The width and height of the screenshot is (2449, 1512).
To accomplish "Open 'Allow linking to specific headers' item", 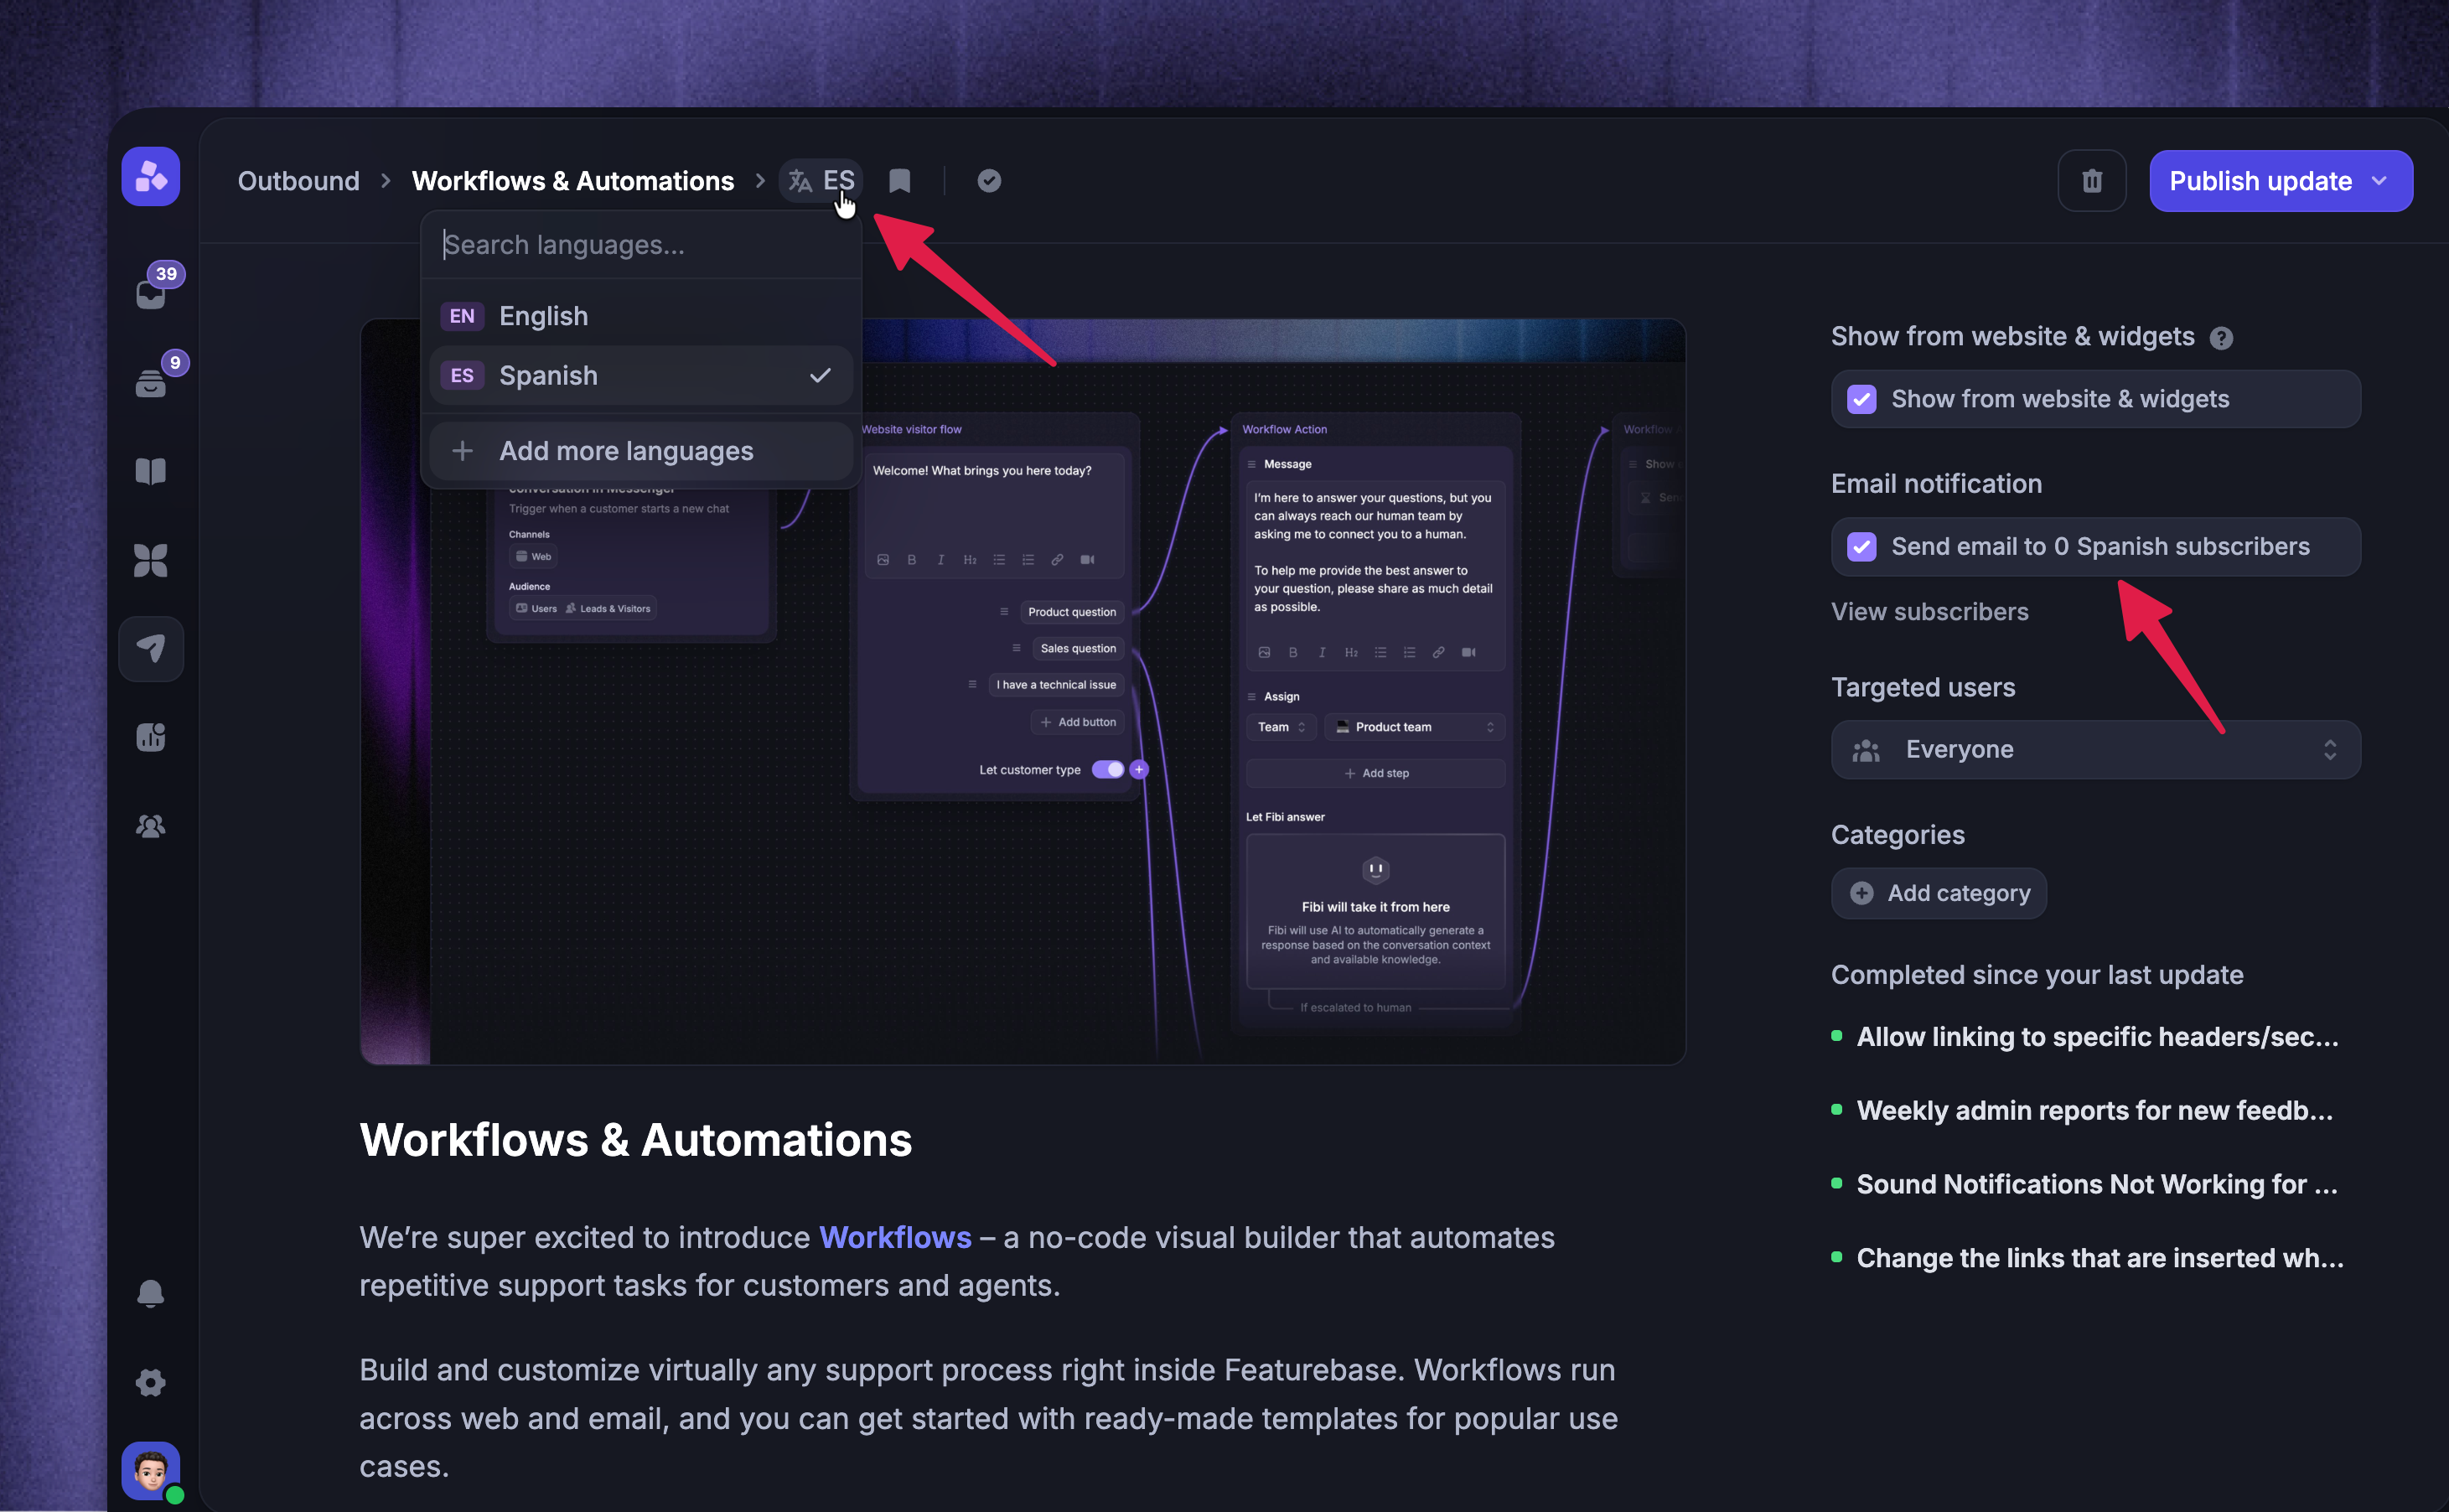I will (x=2097, y=1037).
